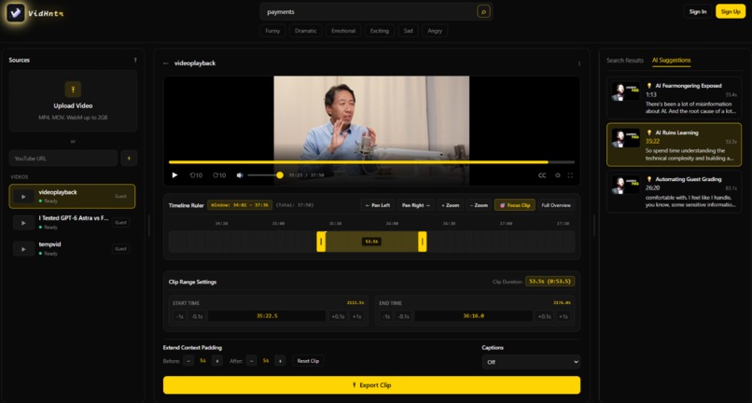Switch to Full Overview
Viewport: 752px width, 403px height.
point(556,205)
